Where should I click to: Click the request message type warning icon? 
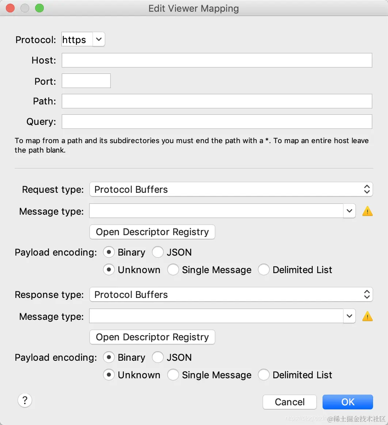click(368, 211)
